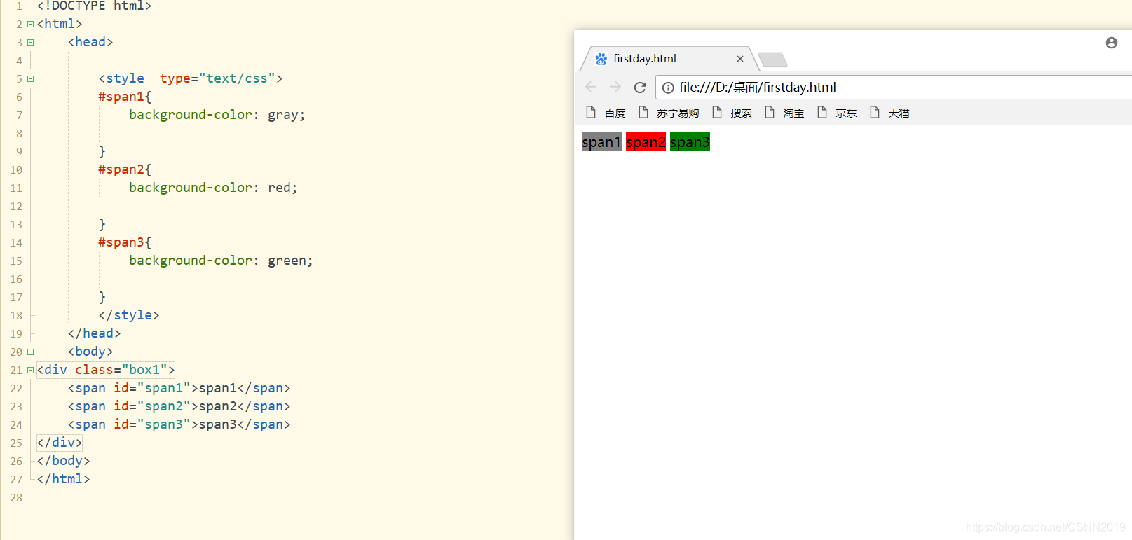Viewport: 1132px width, 540px height.
Task: Click the closing </style> tag
Action: (x=129, y=315)
